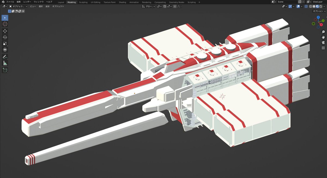327x178 pixels.
Task: Pick the Annotate tool
Action: point(5,57)
